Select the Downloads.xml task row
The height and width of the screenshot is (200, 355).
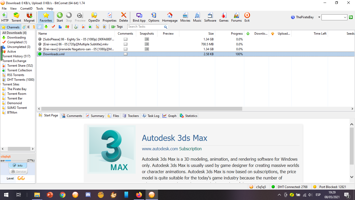(196, 54)
